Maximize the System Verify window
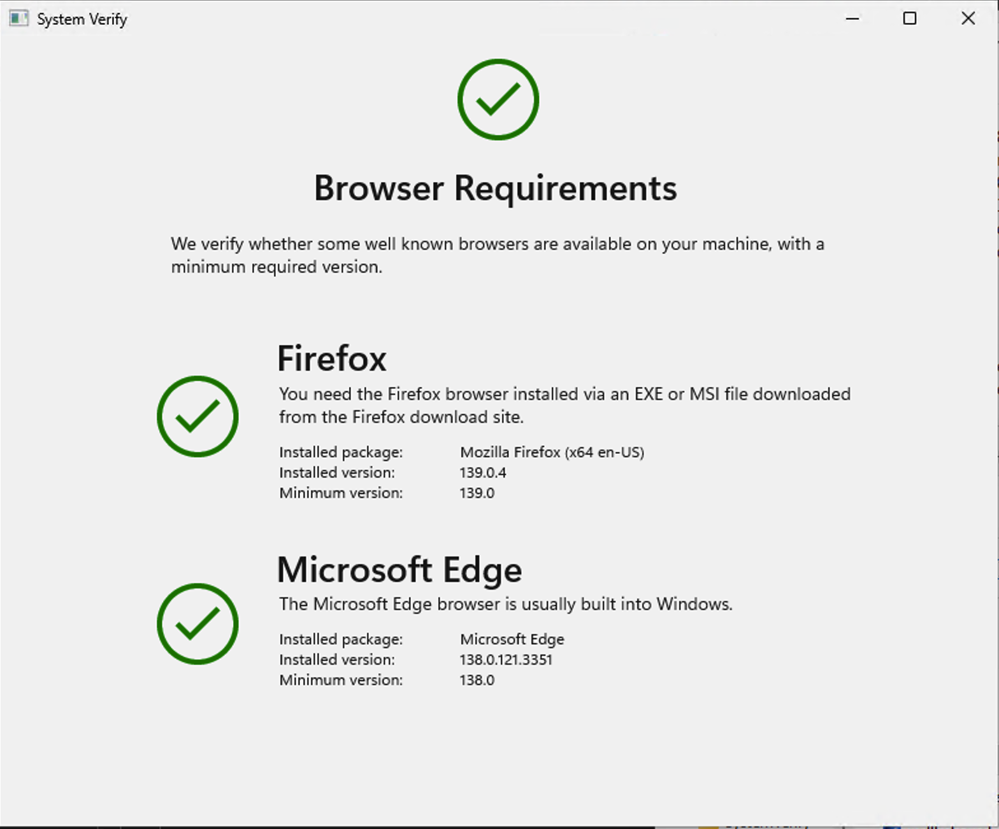The width and height of the screenshot is (999, 829). pos(910,18)
